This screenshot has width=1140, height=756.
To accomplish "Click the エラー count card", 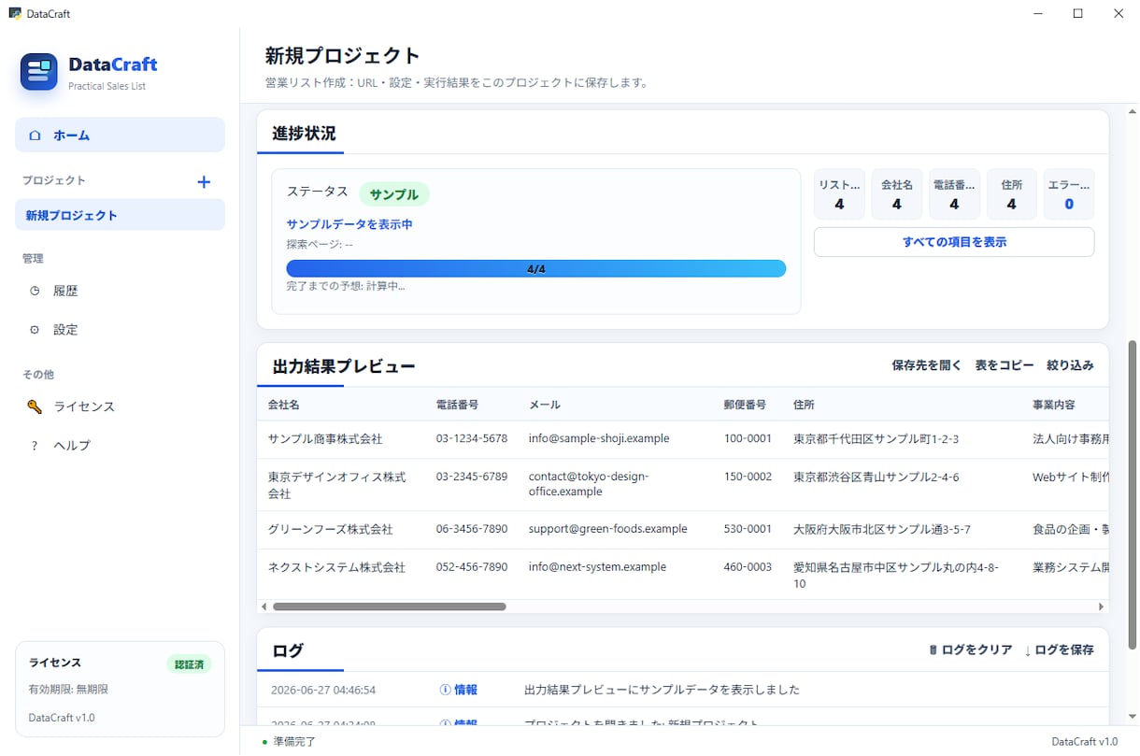I will tap(1069, 194).
